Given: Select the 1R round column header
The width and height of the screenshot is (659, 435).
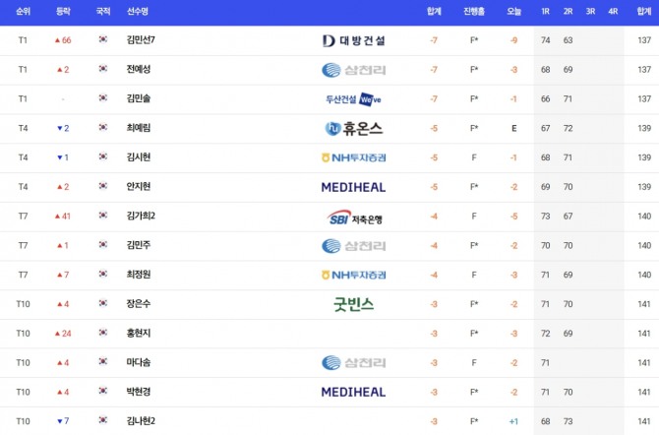Looking at the screenshot, I should (x=545, y=12).
